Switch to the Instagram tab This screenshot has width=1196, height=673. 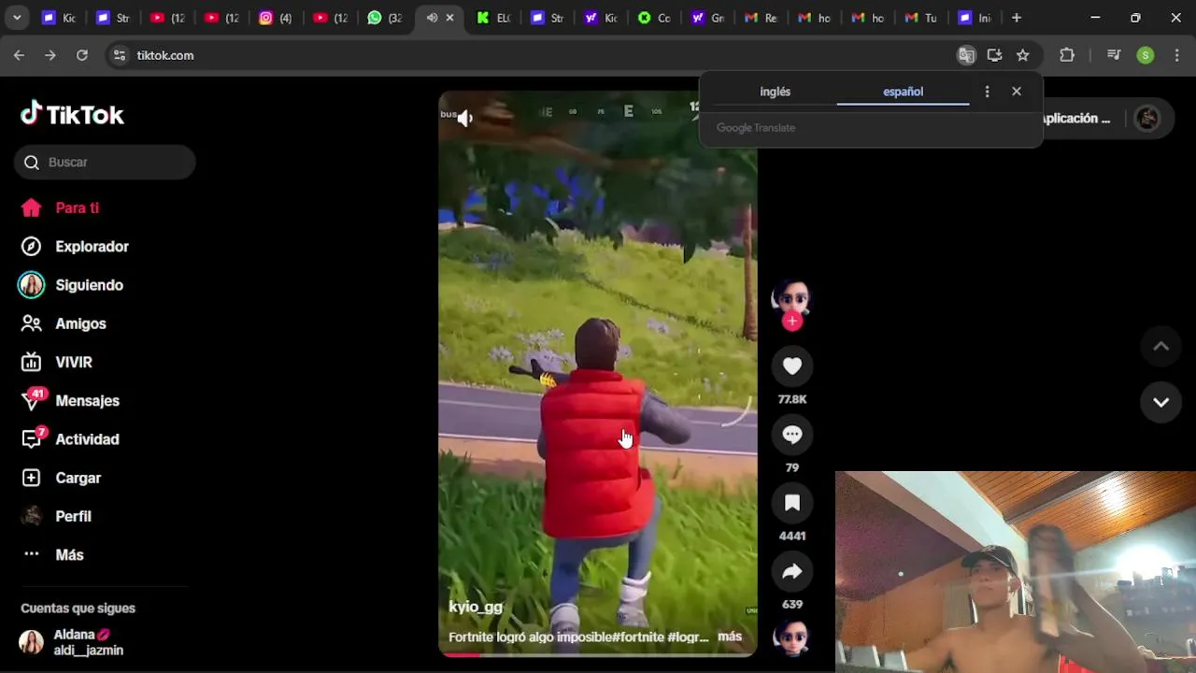coord(275,18)
